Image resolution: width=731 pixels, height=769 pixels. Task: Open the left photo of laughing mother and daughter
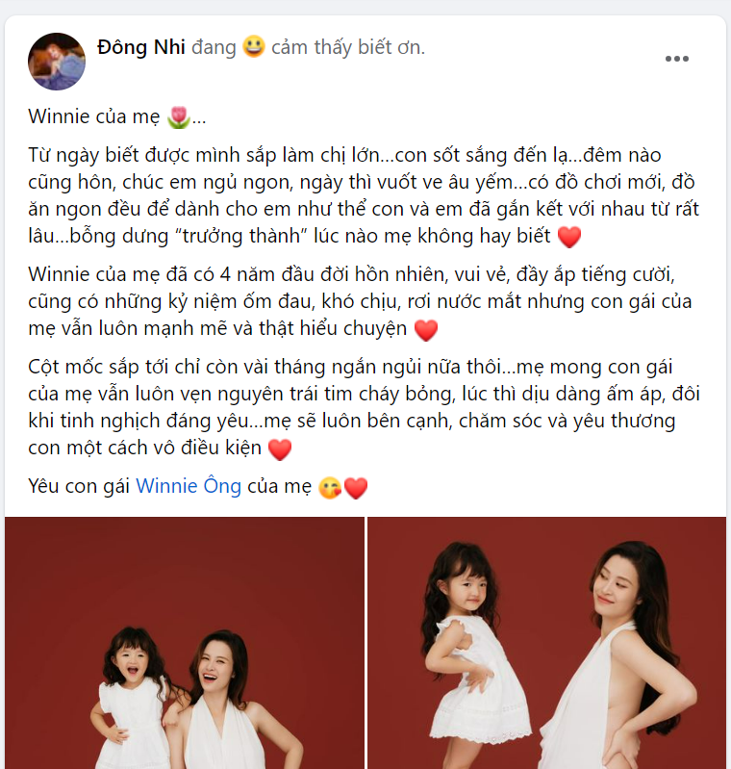click(x=185, y=643)
